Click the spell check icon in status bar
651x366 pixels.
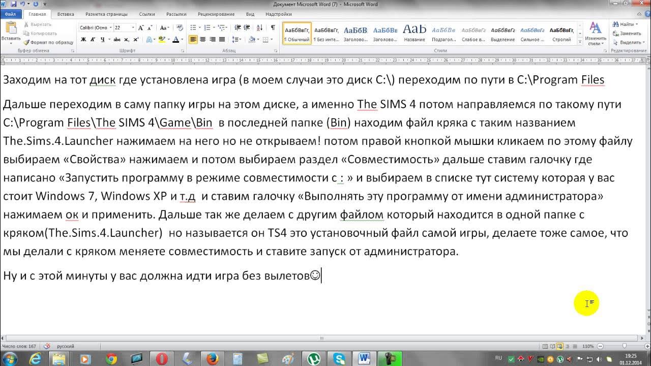(47, 346)
